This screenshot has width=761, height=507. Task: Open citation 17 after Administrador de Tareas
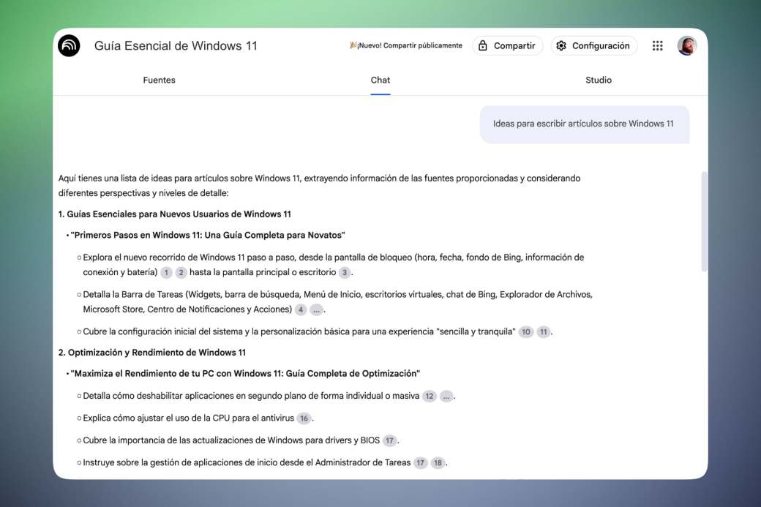(x=420, y=463)
